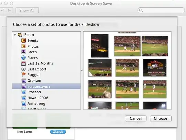This screenshot has height=140, width=186.
Task: Click the Events icon in sidebar
Action: [24, 40]
